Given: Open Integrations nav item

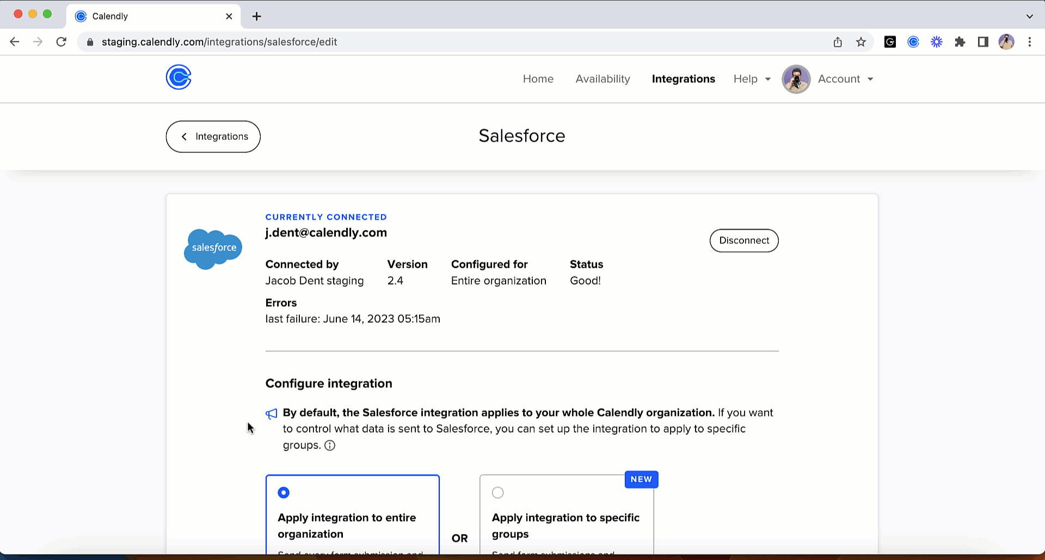Looking at the screenshot, I should (684, 79).
